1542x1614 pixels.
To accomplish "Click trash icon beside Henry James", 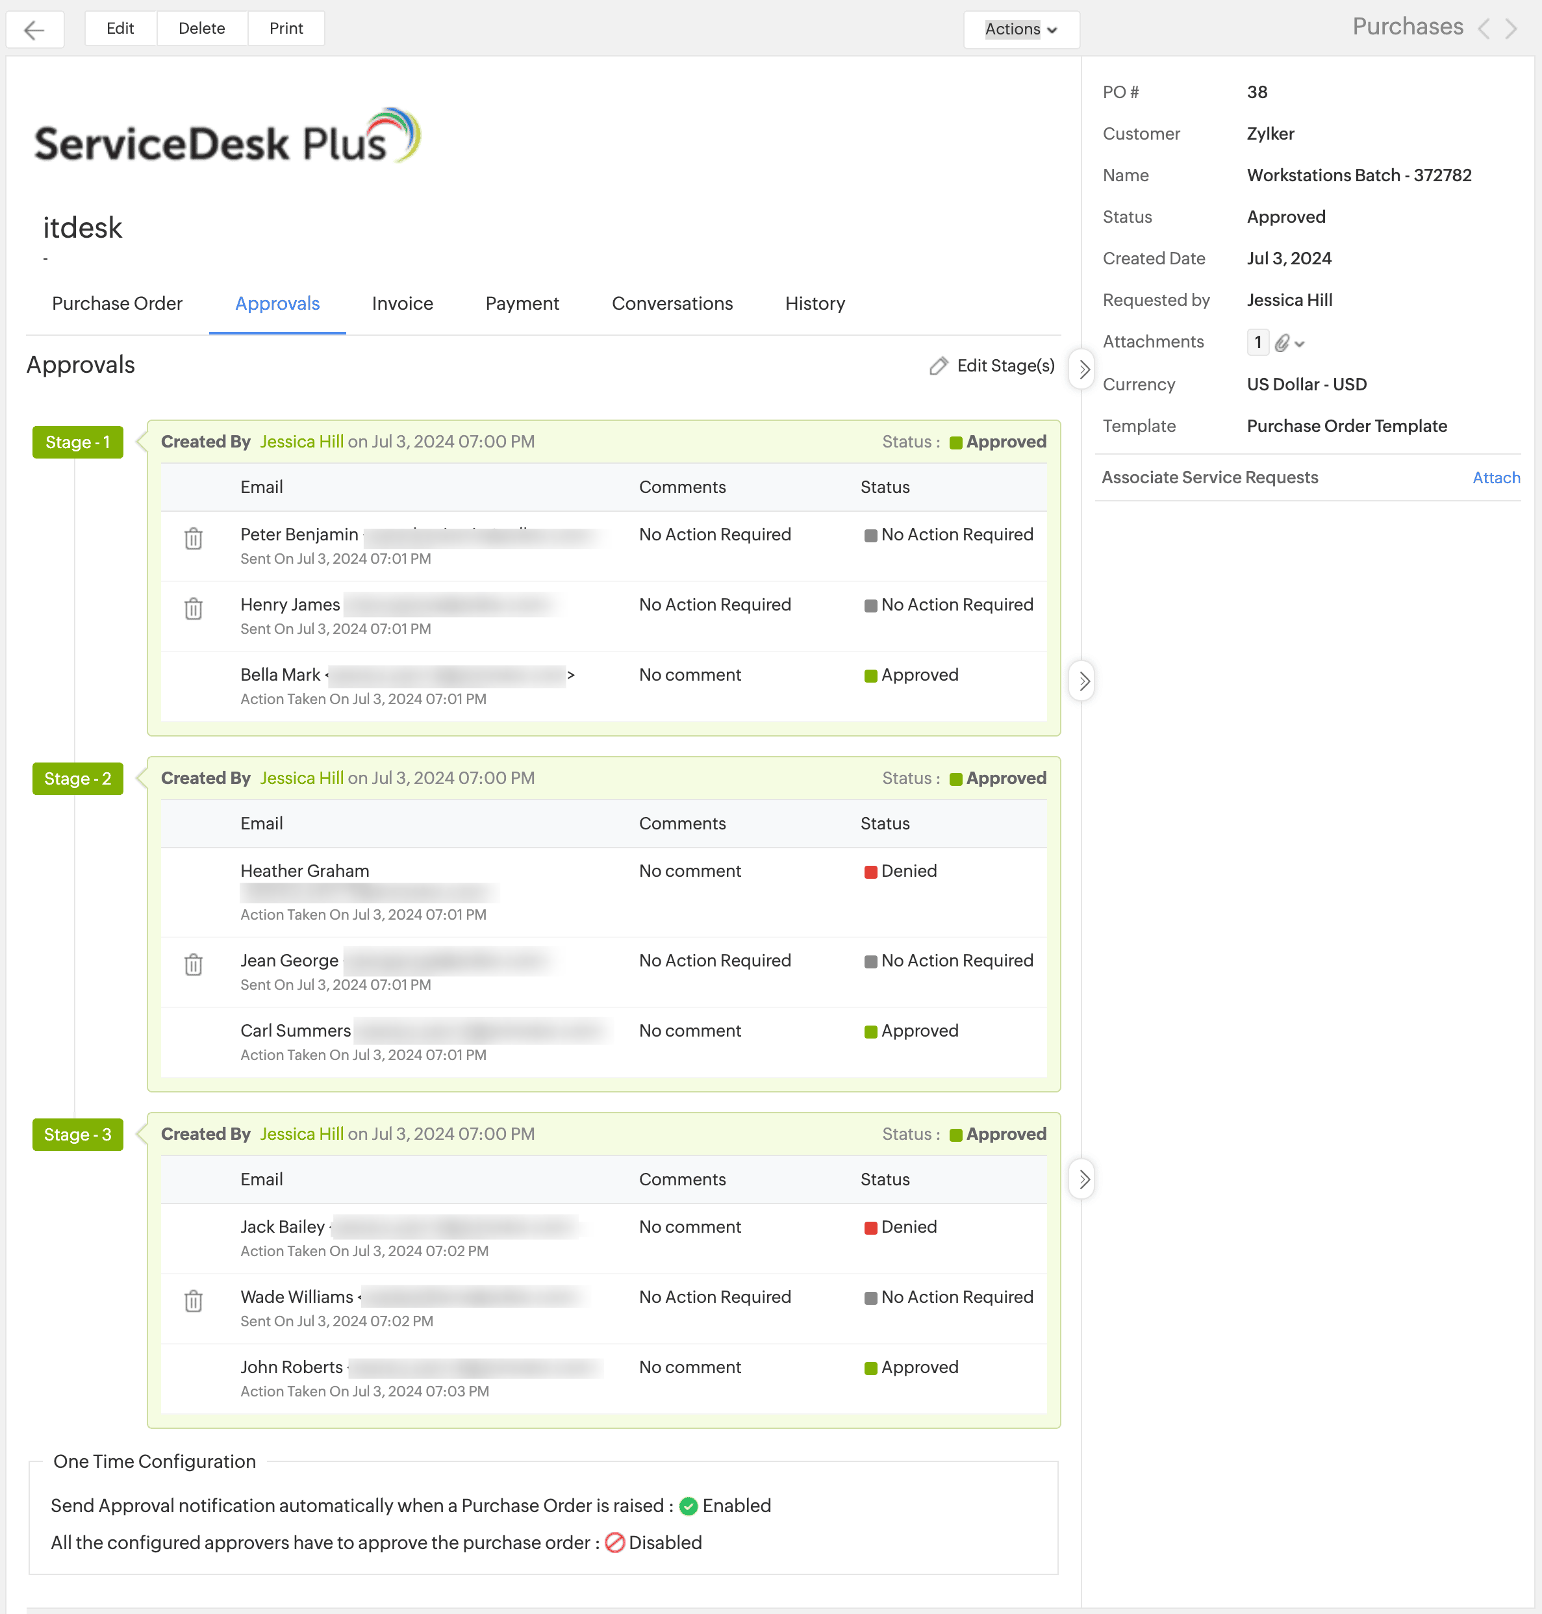I will click(x=193, y=609).
